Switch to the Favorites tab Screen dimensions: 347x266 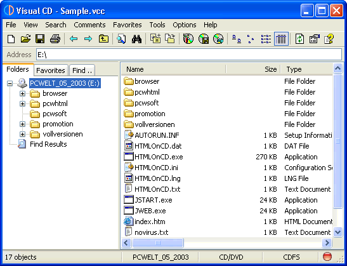click(x=51, y=70)
